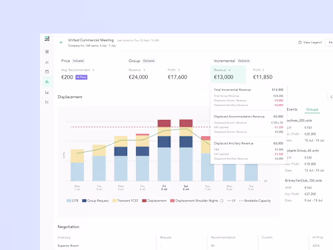The image size is (333, 250).
Task: Click the green back arrow icon
Action: point(61,42)
